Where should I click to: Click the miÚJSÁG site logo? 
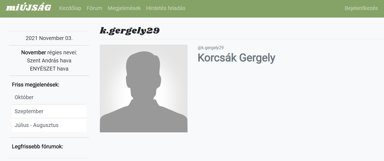tap(28, 8)
